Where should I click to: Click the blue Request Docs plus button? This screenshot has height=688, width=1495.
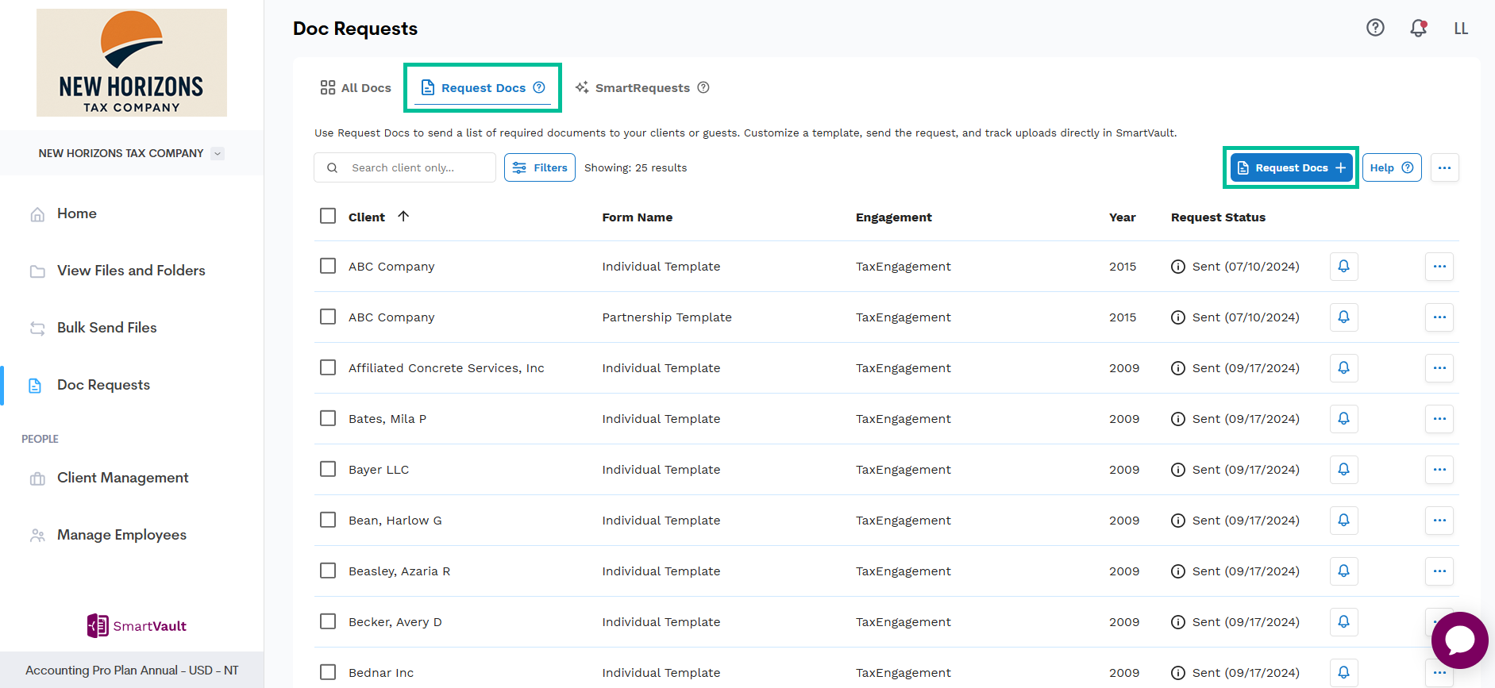click(1291, 167)
